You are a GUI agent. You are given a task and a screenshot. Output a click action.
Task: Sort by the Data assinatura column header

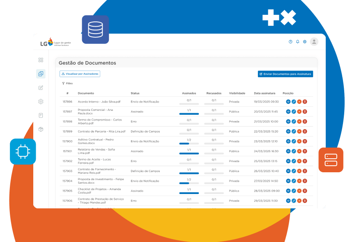[x=265, y=93]
